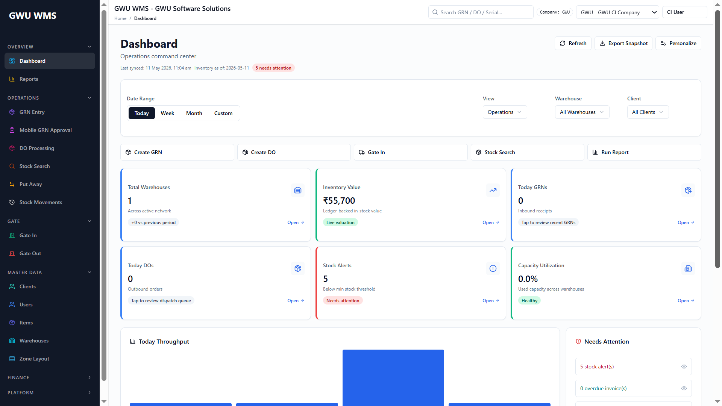Click the Zone Layout icon
Image resolution: width=722 pixels, height=406 pixels.
click(x=12, y=359)
